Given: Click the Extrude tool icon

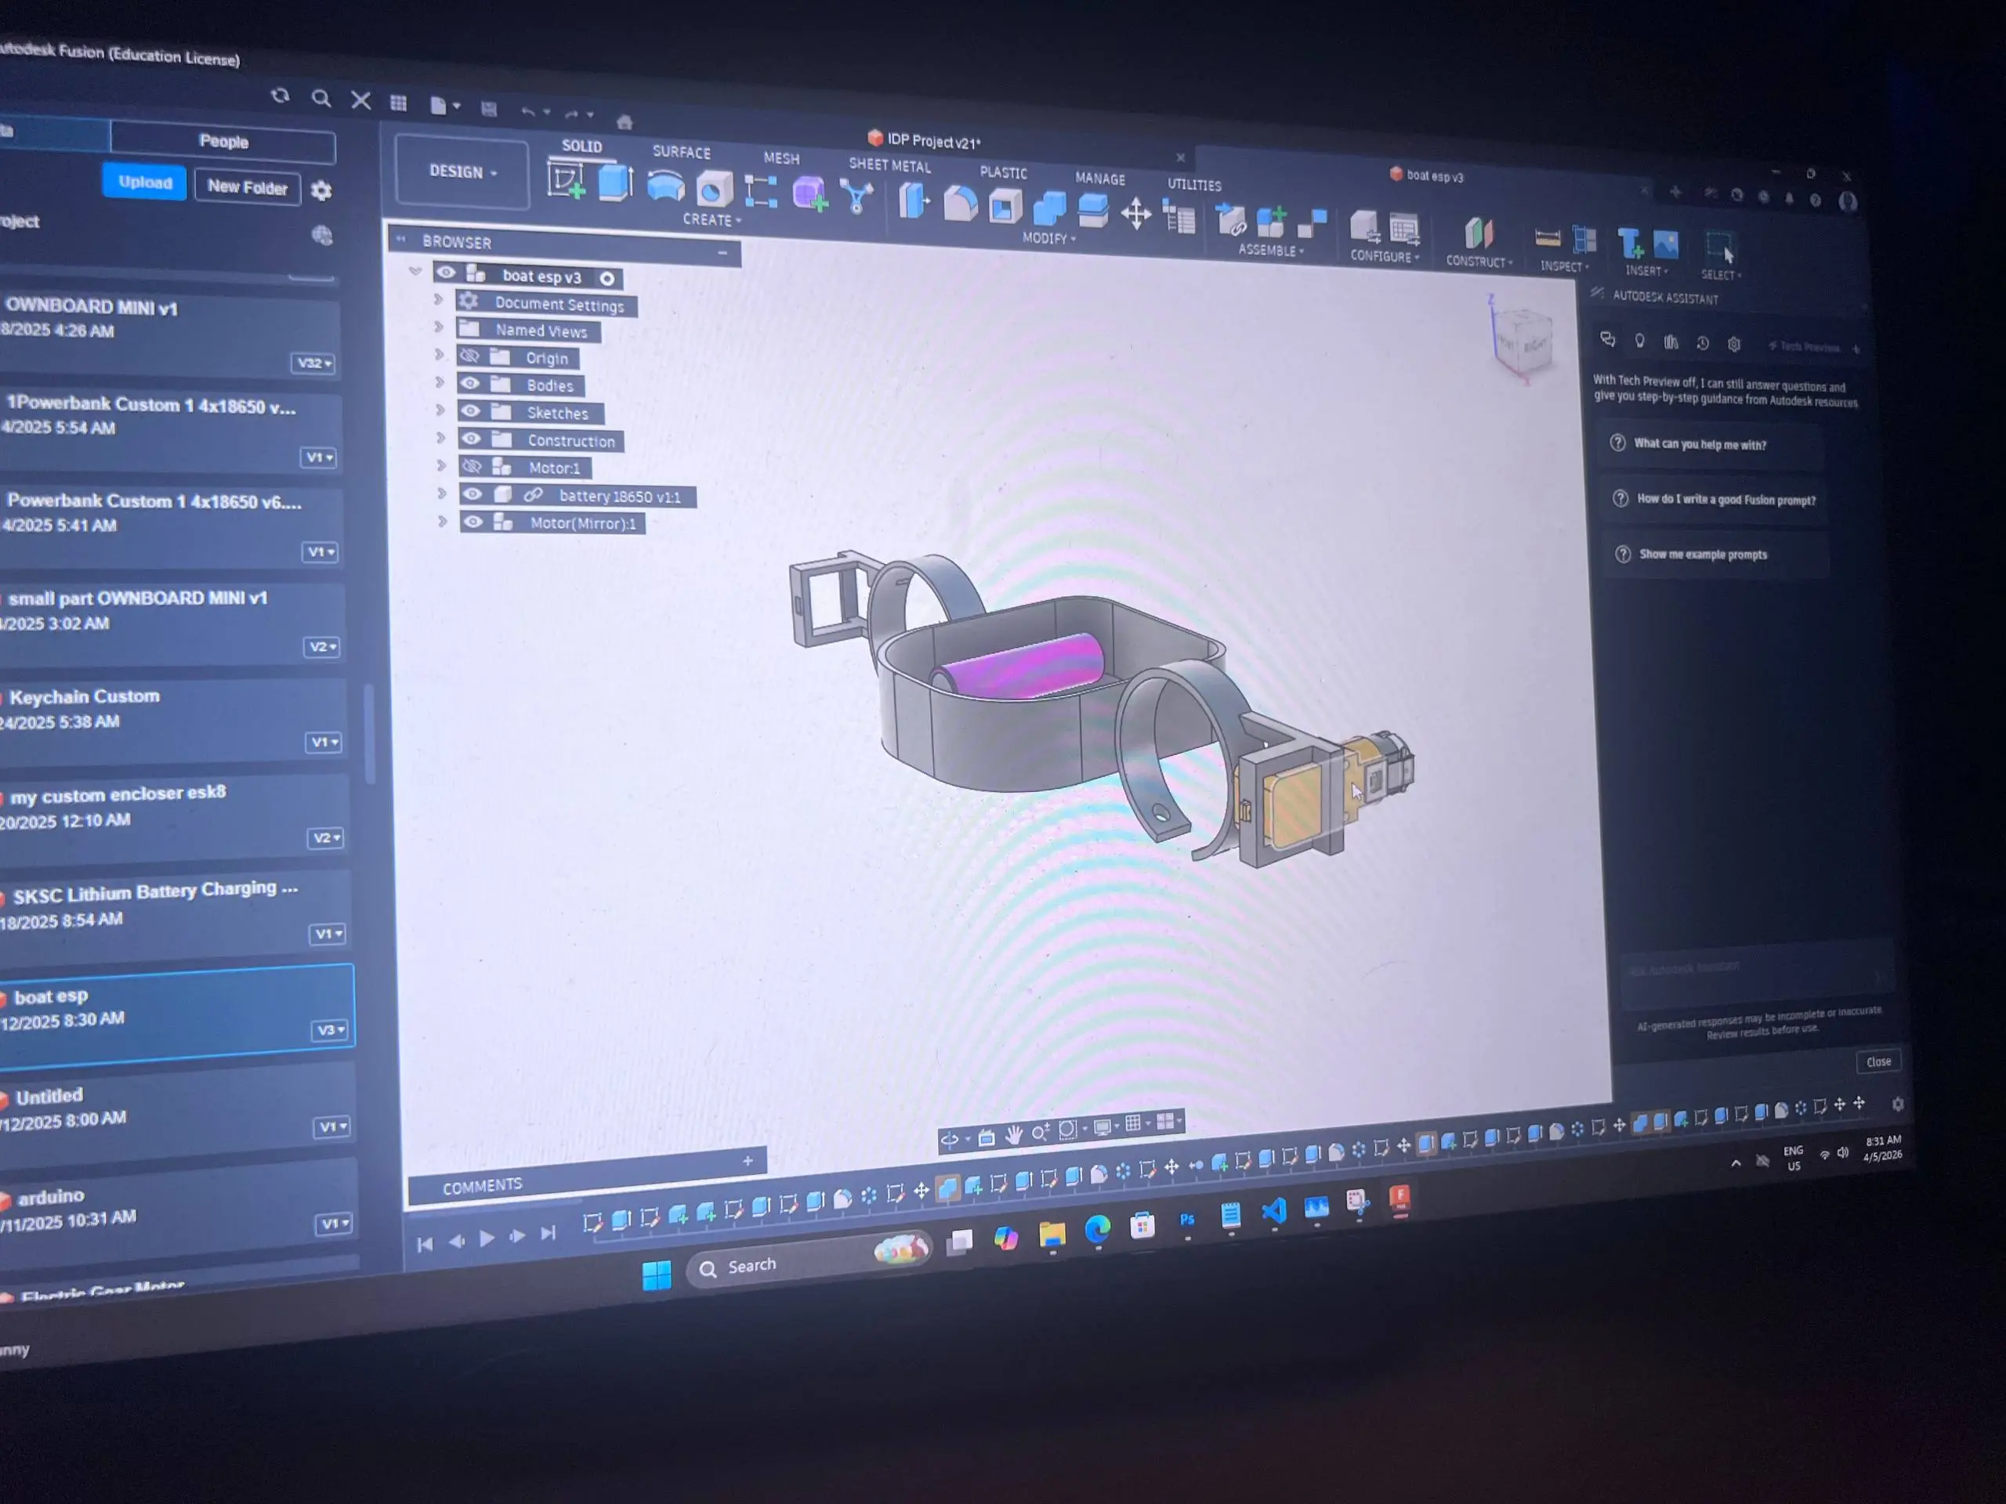Looking at the screenshot, I should [615, 183].
